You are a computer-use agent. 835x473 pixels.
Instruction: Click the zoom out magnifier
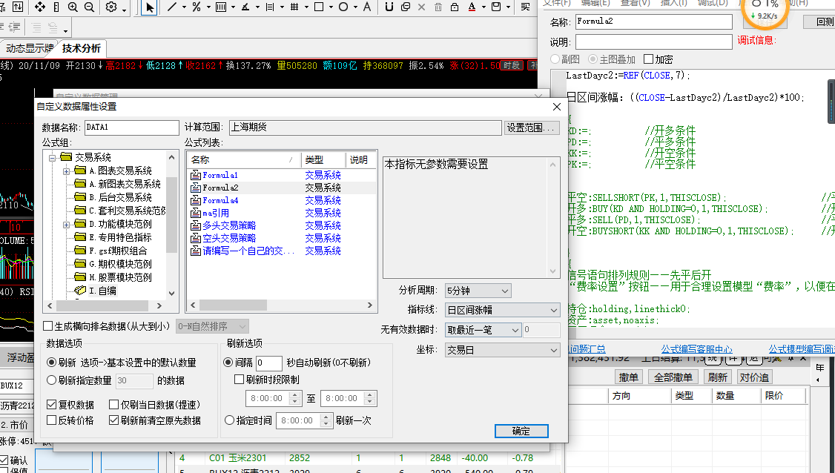90,7
